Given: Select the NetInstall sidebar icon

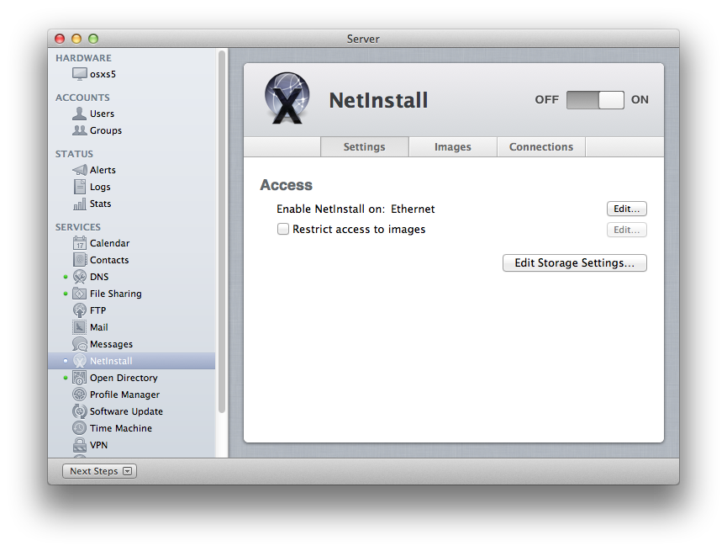Looking at the screenshot, I should [x=79, y=361].
